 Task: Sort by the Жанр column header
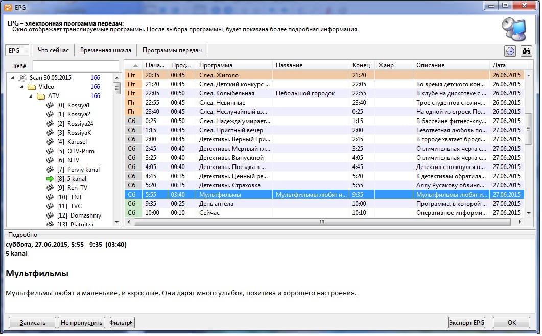393,65
